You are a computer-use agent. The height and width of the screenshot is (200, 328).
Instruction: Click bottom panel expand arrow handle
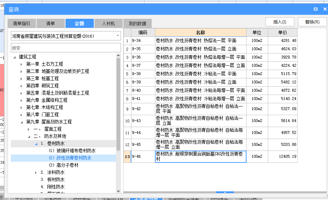click(225, 192)
